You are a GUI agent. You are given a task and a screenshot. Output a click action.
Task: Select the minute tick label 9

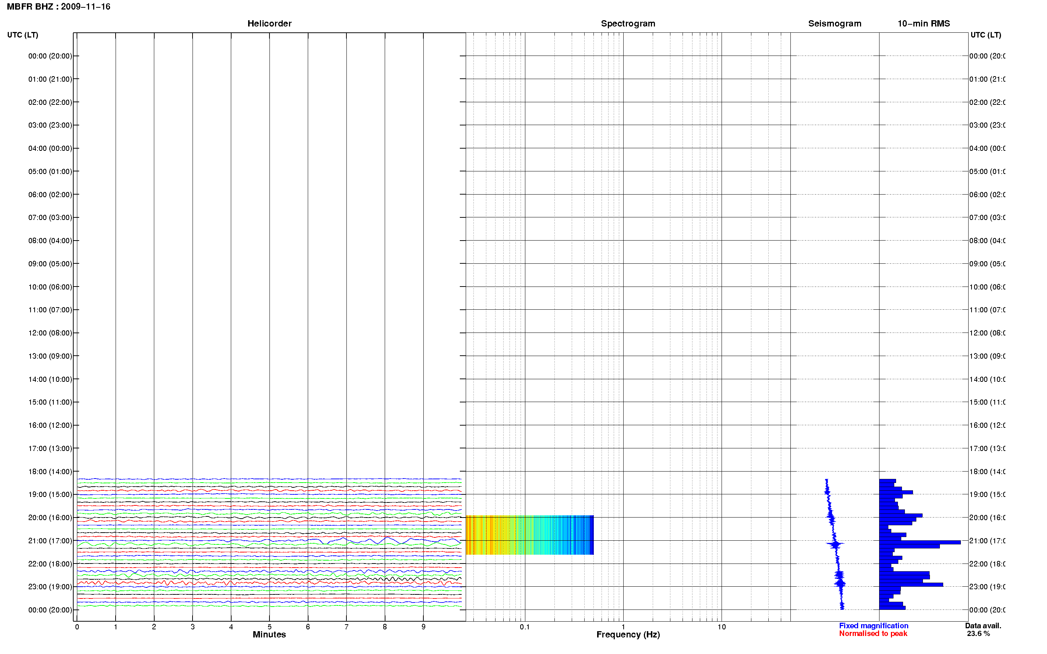point(423,627)
